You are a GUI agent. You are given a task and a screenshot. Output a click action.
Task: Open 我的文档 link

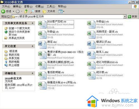pyautogui.click(x=14, y=55)
